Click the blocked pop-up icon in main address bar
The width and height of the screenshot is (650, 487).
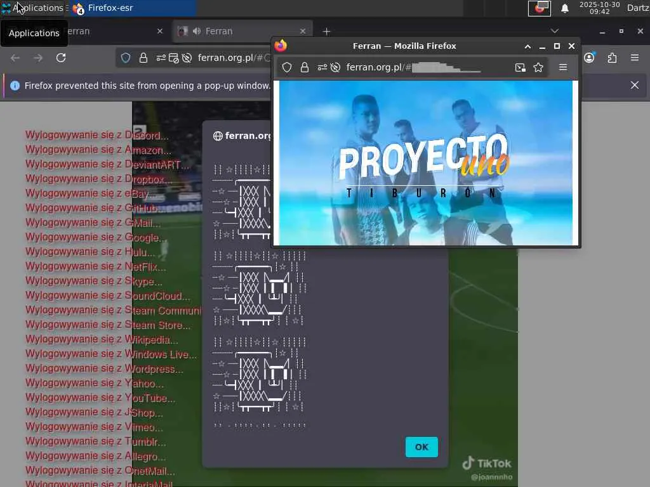(x=174, y=58)
